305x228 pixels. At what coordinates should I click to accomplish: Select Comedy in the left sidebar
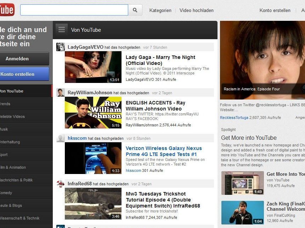click(x=6, y=193)
